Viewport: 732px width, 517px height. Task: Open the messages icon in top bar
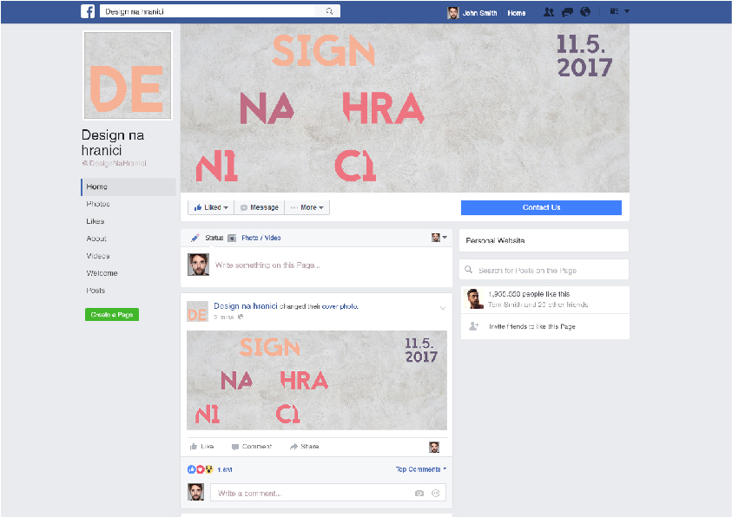(x=567, y=12)
